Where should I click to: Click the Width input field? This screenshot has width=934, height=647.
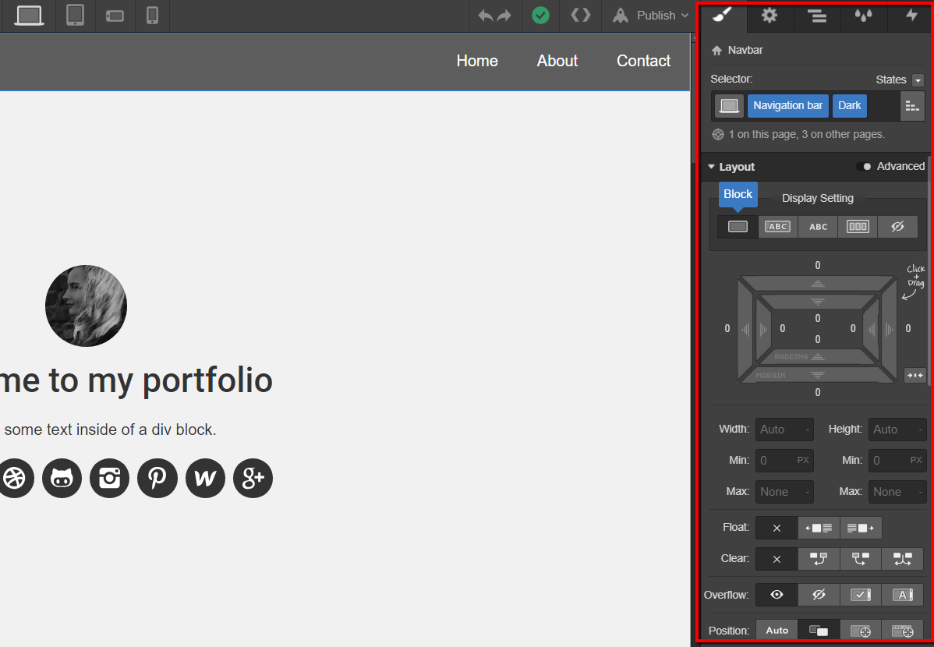click(x=784, y=430)
